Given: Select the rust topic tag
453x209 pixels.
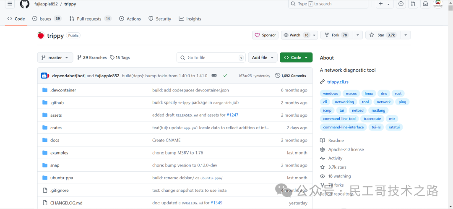Looking at the screenshot, I should point(398,93).
